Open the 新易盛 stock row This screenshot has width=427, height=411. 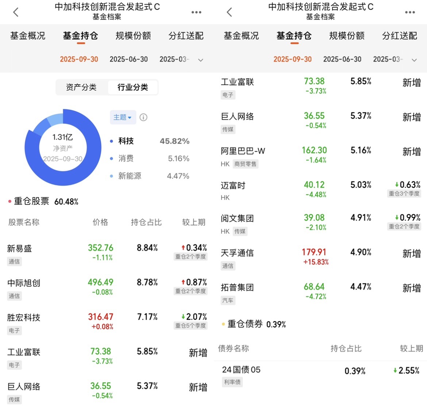(107, 255)
